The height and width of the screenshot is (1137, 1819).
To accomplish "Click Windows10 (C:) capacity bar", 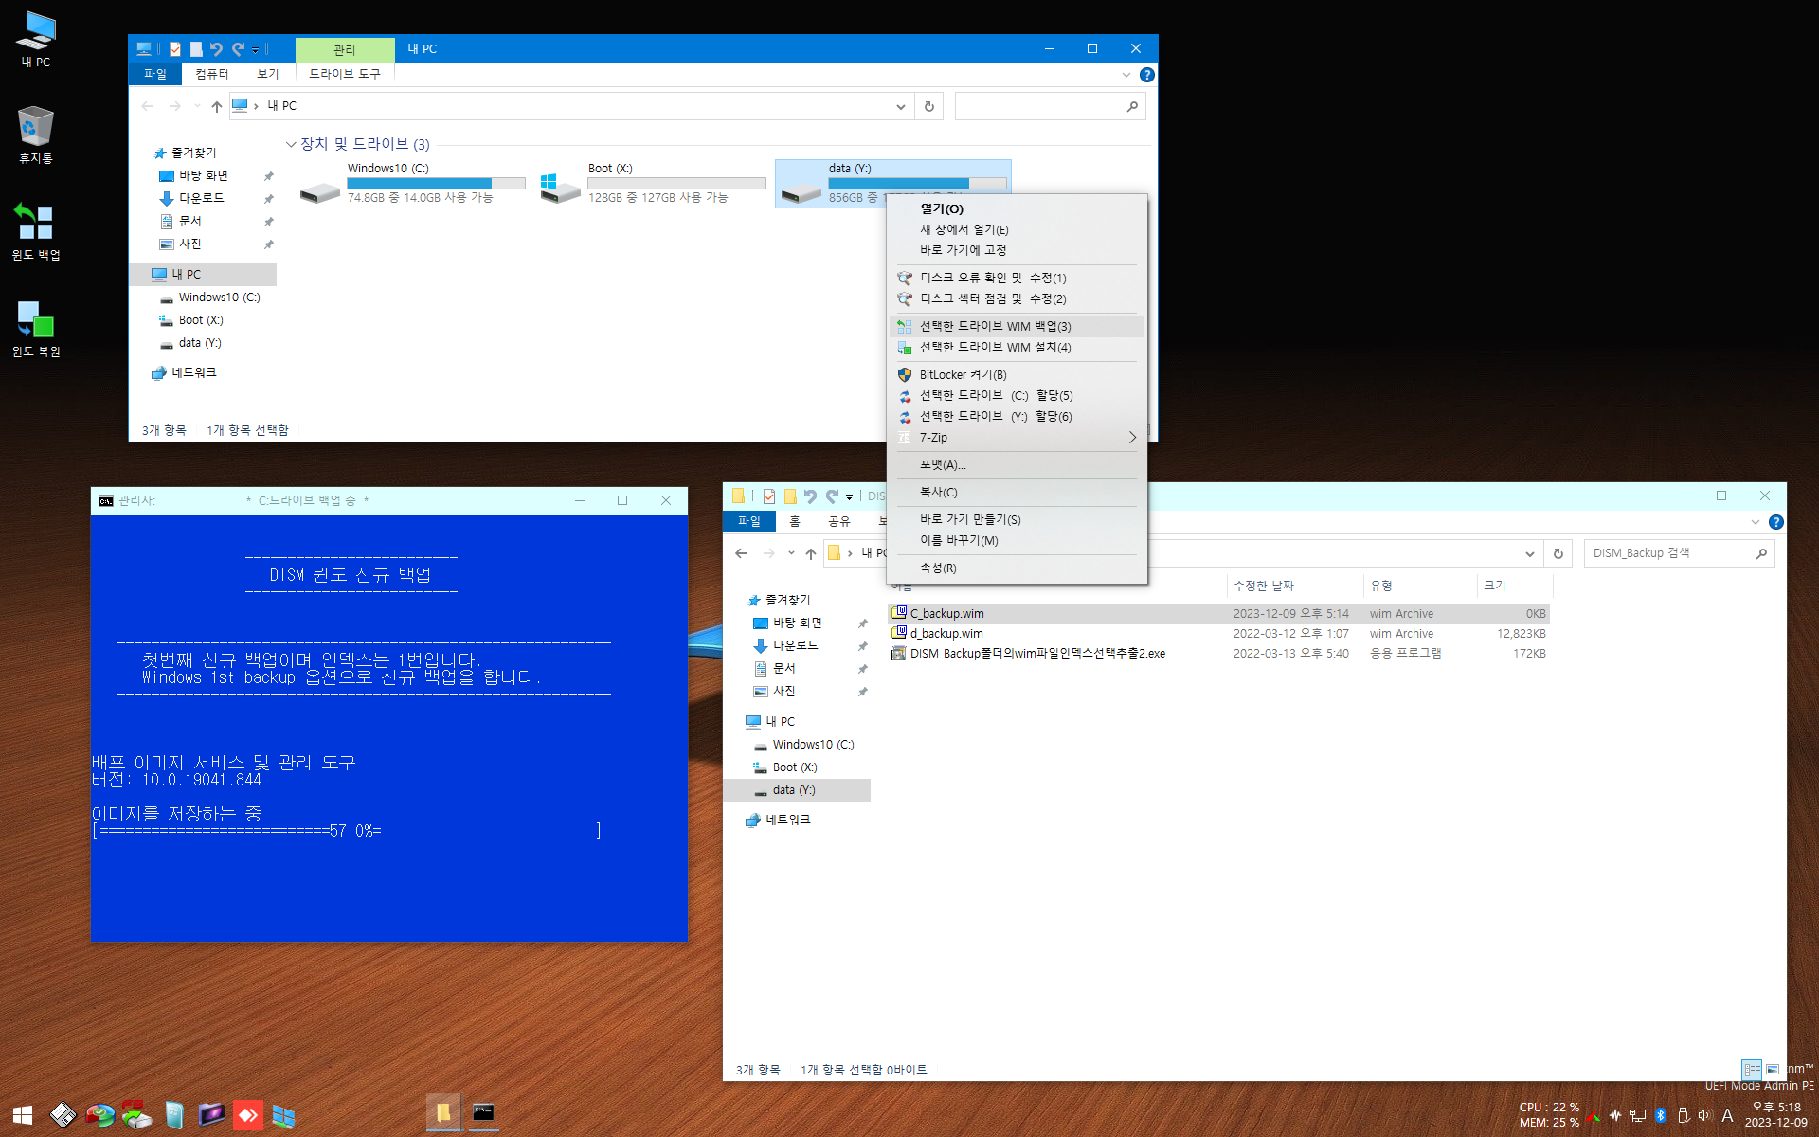I will point(436,183).
